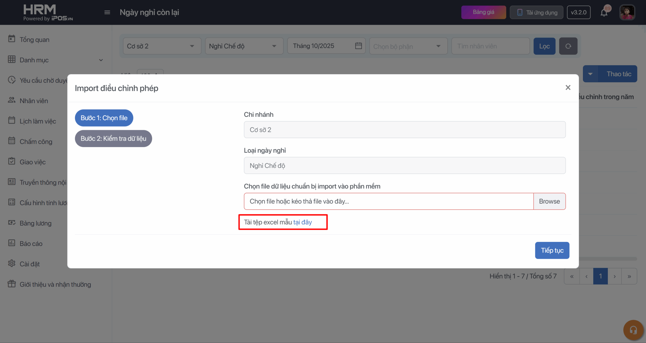Expand the Danh mục sidebar menu

[56, 60]
